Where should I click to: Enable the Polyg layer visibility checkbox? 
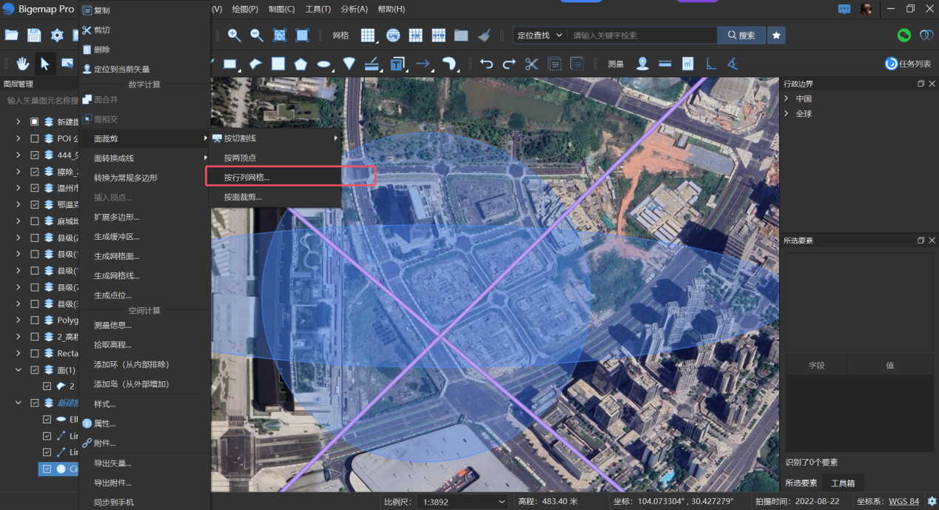point(34,320)
